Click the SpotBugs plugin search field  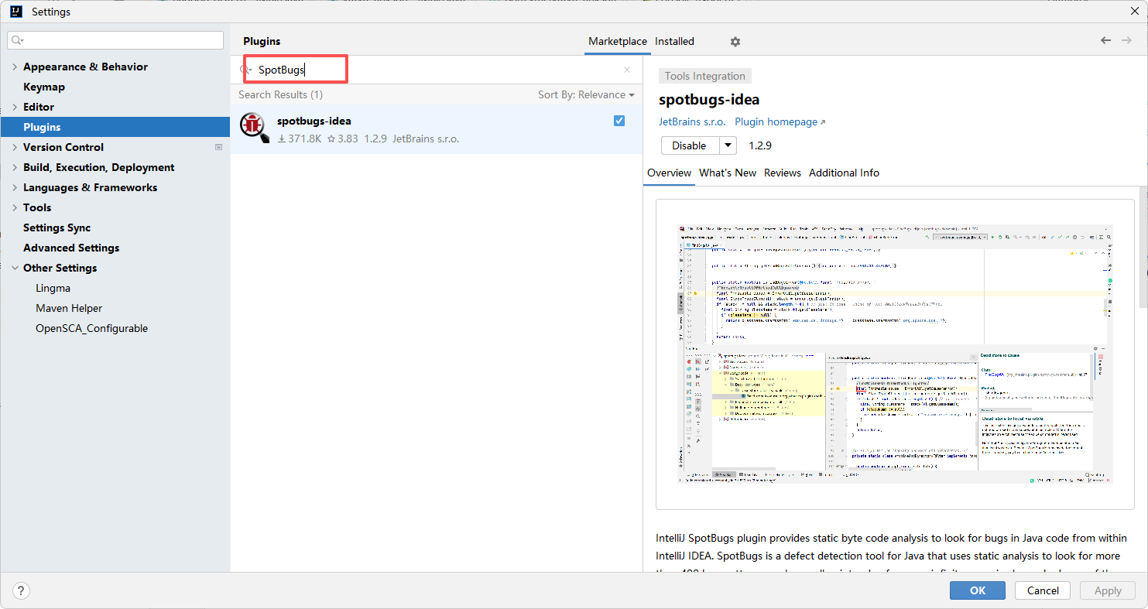pos(437,70)
